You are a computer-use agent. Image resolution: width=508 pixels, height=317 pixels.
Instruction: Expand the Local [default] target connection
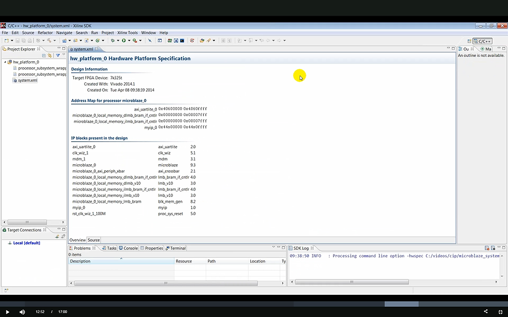(7, 243)
